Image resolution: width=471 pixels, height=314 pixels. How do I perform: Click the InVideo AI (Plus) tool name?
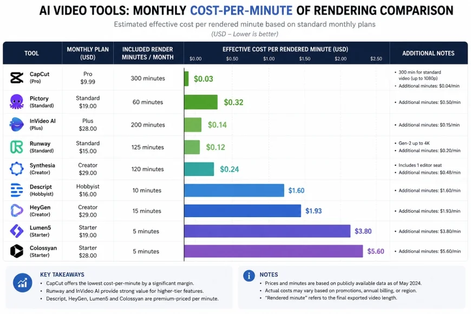(43, 125)
